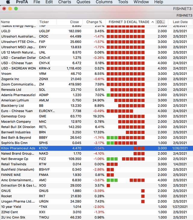Open the Help menu
This screenshot has height=220, width=193.
coord(159,2)
